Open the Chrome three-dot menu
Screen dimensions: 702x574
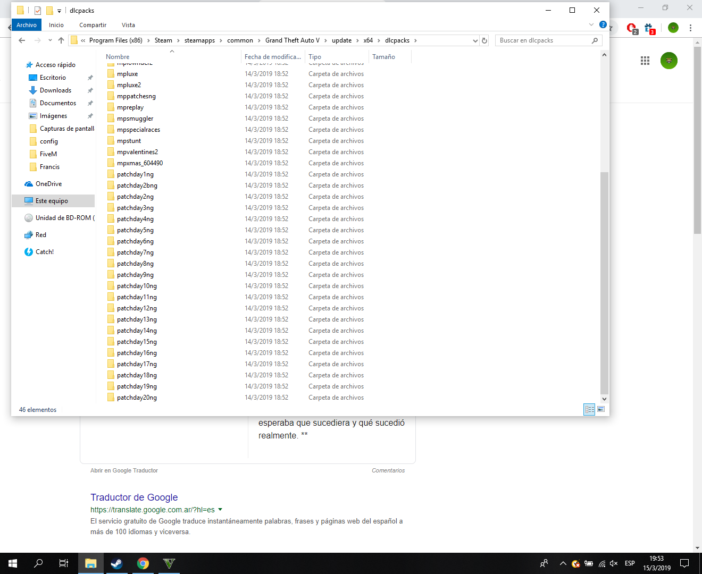[690, 28]
